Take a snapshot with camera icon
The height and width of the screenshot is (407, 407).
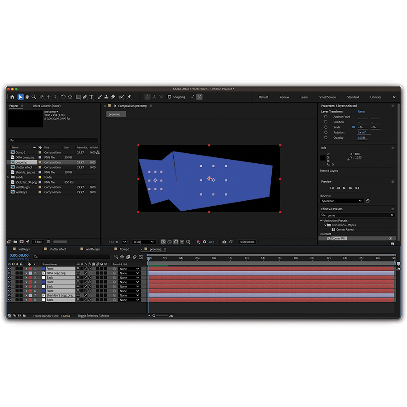(x=224, y=242)
